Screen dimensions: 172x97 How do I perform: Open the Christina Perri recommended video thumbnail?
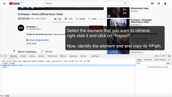click(118, 51)
